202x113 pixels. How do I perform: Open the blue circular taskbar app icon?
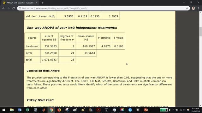click(130, 110)
